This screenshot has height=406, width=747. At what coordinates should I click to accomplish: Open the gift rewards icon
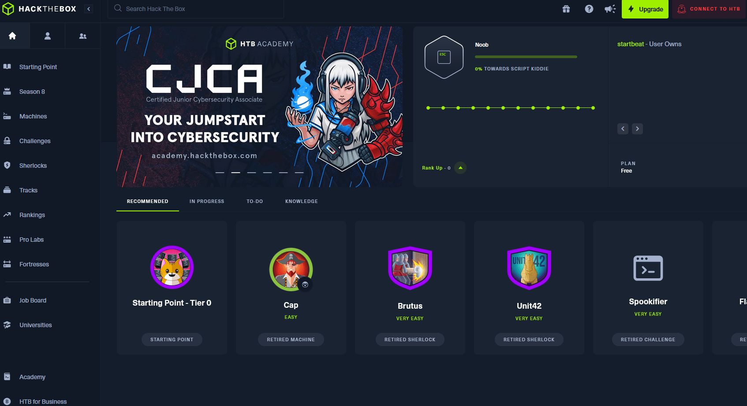pyautogui.click(x=566, y=9)
